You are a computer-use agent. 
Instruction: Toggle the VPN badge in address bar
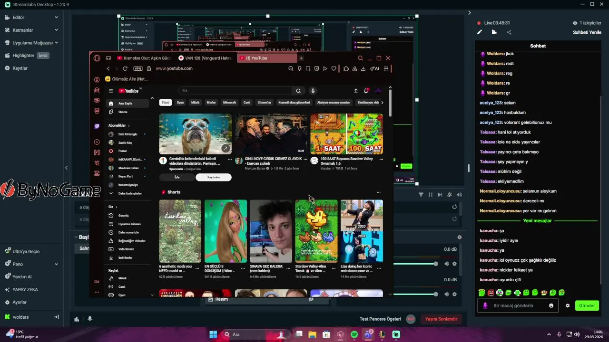[138, 68]
